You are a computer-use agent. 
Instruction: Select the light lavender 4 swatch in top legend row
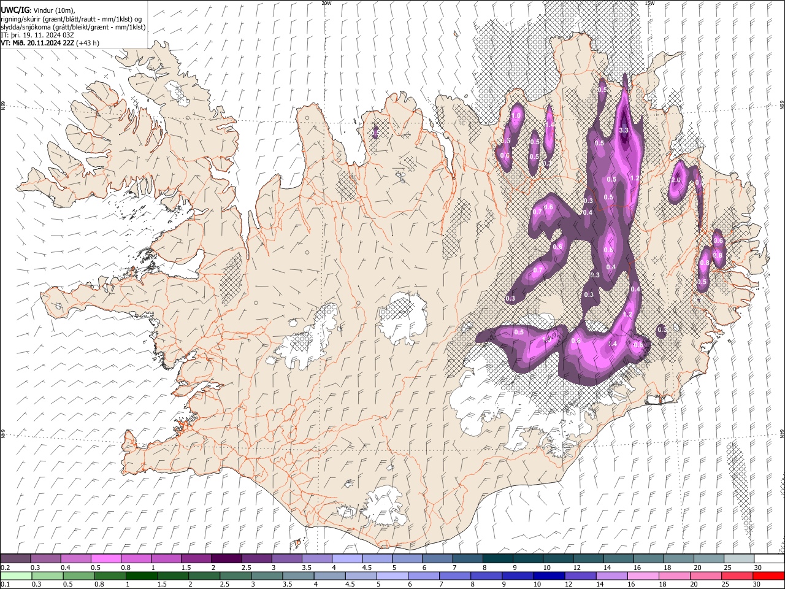[347, 558]
